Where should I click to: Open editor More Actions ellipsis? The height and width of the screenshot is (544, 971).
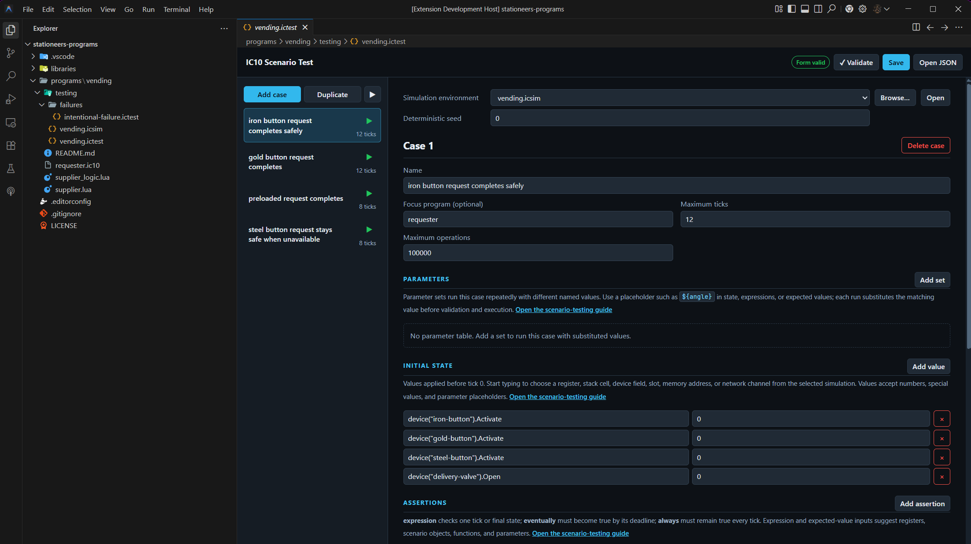click(x=959, y=27)
